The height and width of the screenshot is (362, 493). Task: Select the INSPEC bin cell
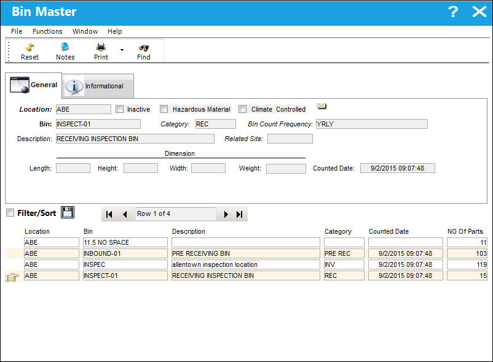pos(125,264)
